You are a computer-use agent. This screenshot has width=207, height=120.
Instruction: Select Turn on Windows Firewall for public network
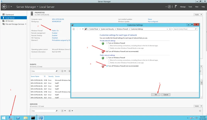(x=107, y=58)
